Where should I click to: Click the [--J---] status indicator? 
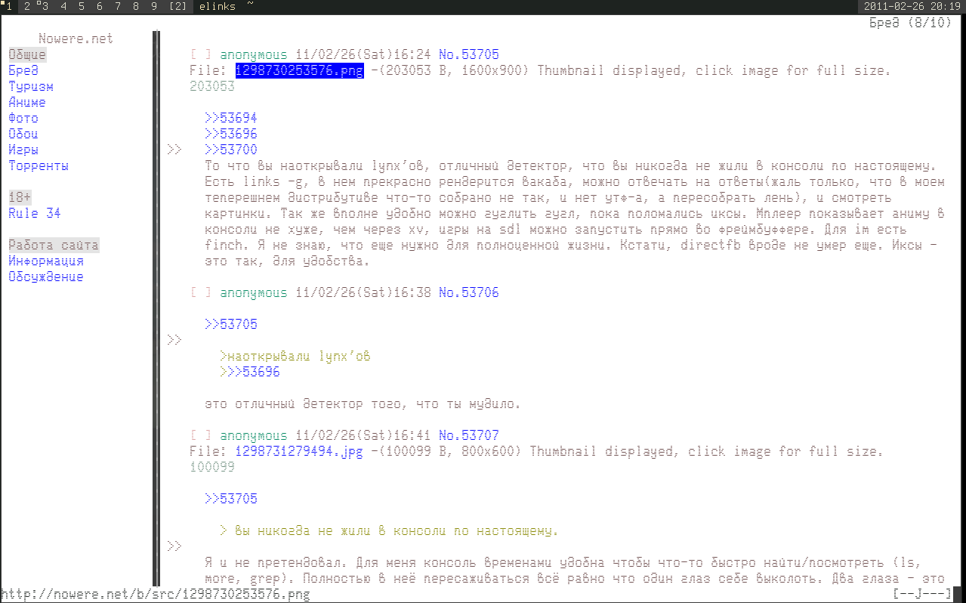click(922, 595)
